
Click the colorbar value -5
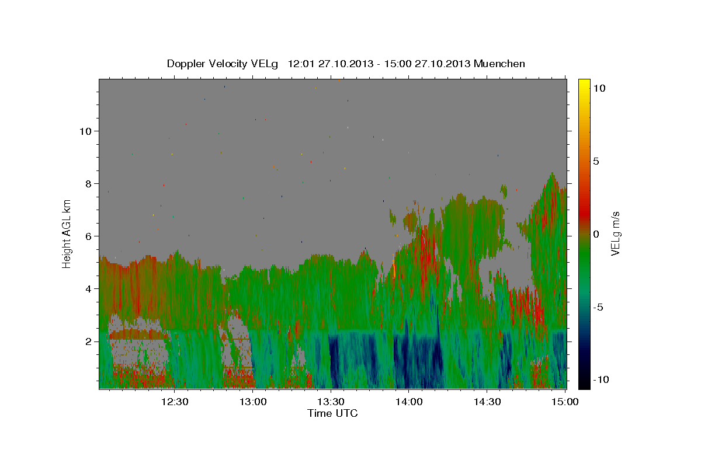[597, 307]
